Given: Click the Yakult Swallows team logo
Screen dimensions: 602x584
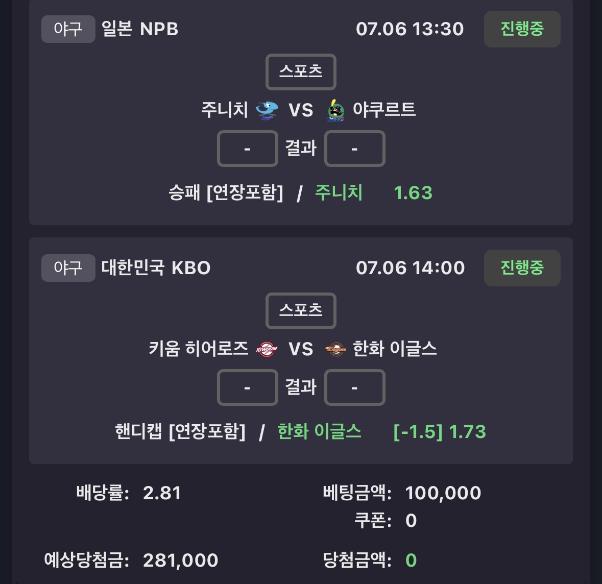Looking at the screenshot, I should pyautogui.click(x=336, y=110).
